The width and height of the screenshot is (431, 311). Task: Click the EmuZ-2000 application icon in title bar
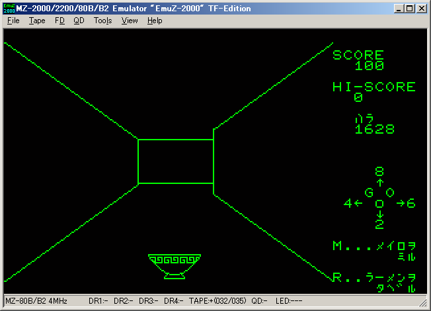pos(9,8)
